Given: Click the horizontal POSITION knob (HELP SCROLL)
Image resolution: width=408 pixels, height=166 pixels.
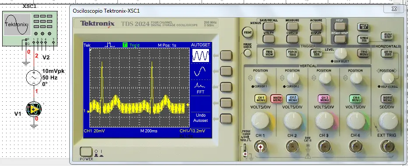Looking at the screenshot, I should [x=387, y=78].
